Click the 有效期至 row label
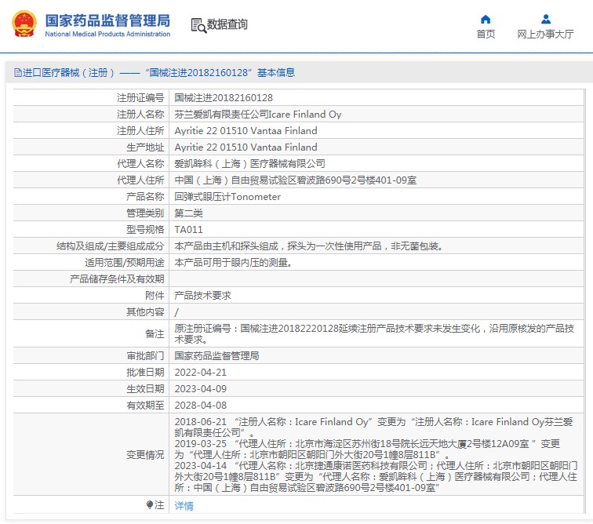This screenshot has height=524, width=593. [145, 406]
